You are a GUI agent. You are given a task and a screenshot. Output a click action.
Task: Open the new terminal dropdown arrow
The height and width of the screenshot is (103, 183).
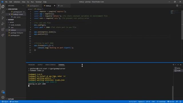[175, 65]
